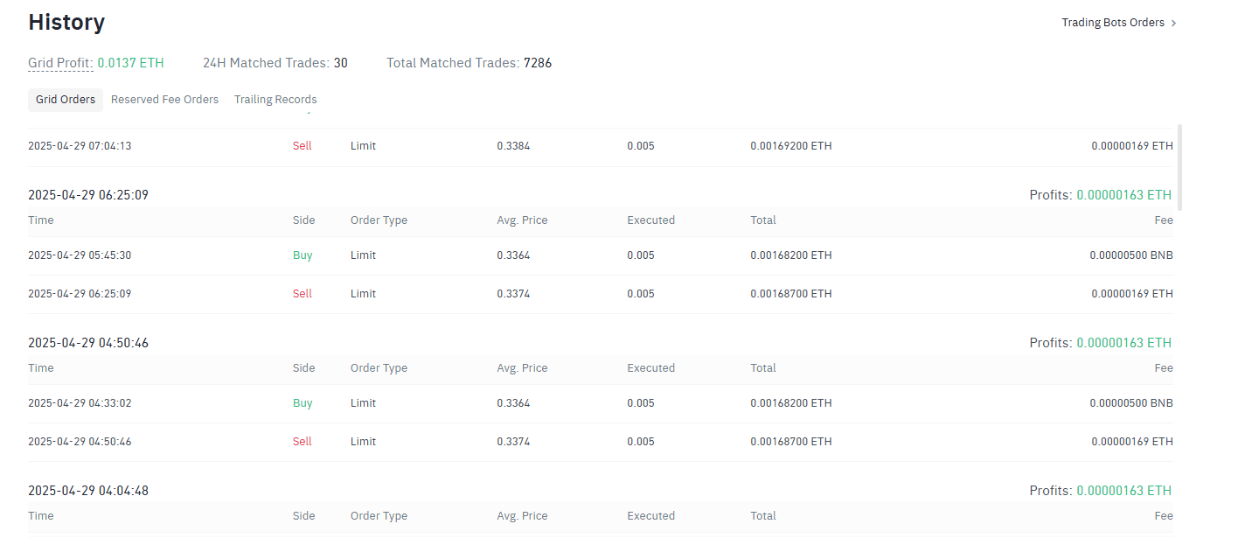Click the 2025-04-29 04:04:48 group header
This screenshot has height=552, width=1238.
click(88, 491)
